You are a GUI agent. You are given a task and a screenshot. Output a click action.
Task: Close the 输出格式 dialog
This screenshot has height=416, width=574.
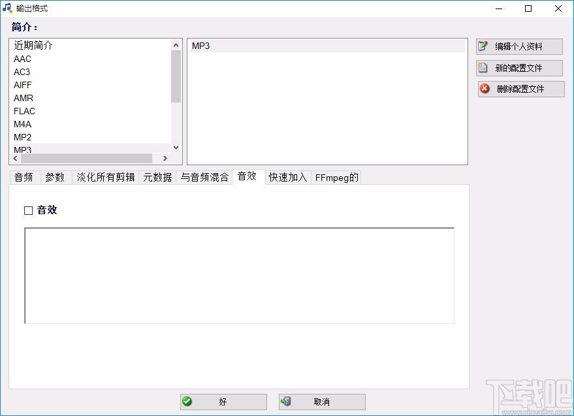pyautogui.click(x=558, y=8)
